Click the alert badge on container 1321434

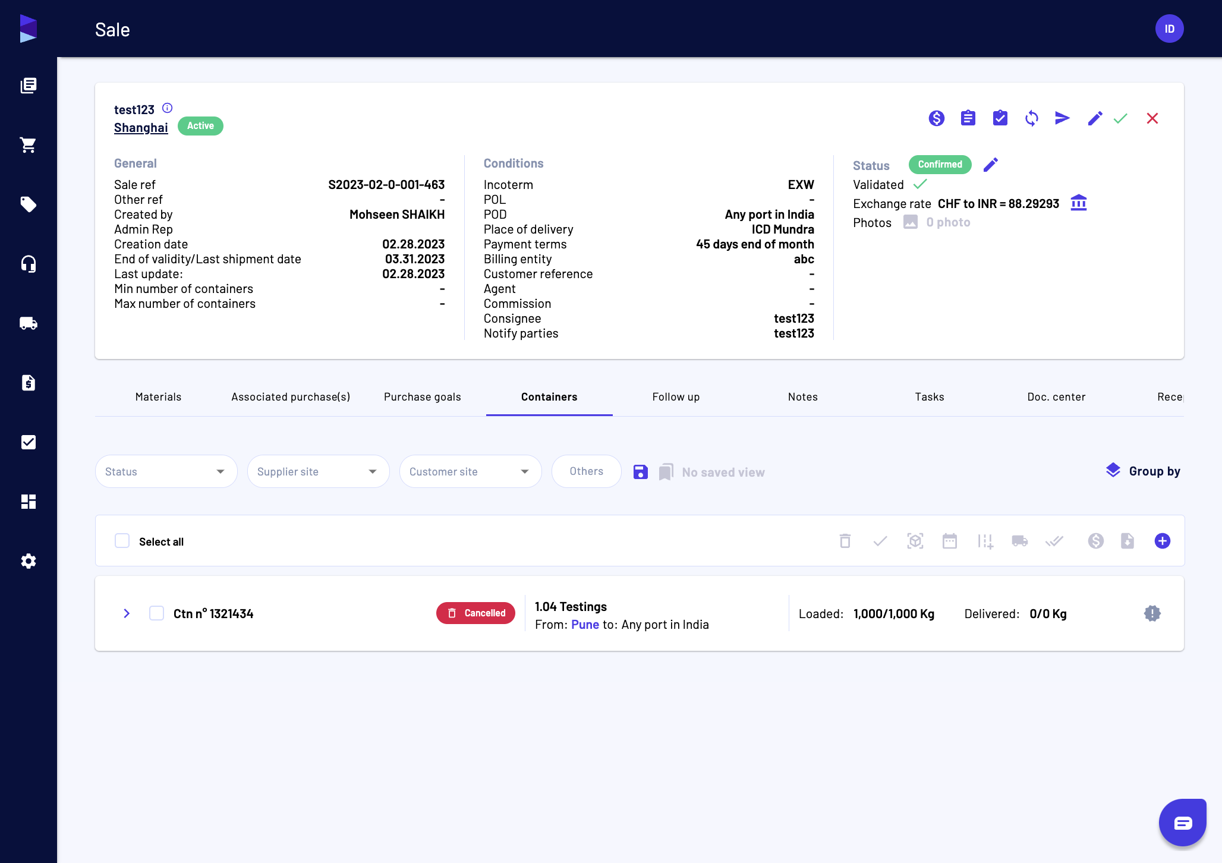[x=1152, y=613]
